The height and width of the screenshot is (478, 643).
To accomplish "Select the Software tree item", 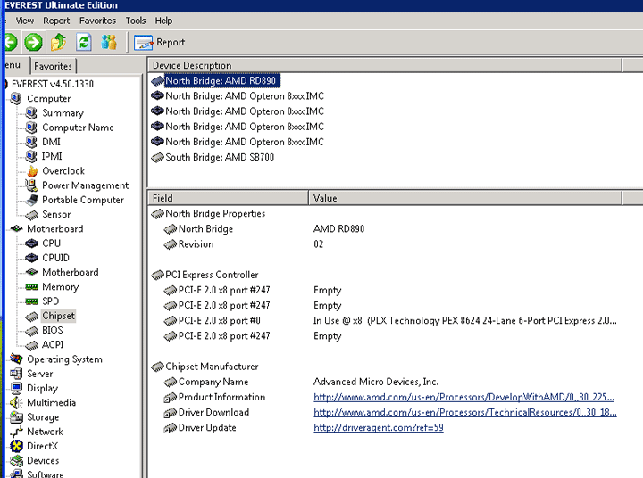I will coord(46,474).
